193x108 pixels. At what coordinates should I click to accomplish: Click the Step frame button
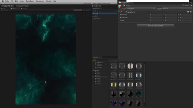point(100,6)
